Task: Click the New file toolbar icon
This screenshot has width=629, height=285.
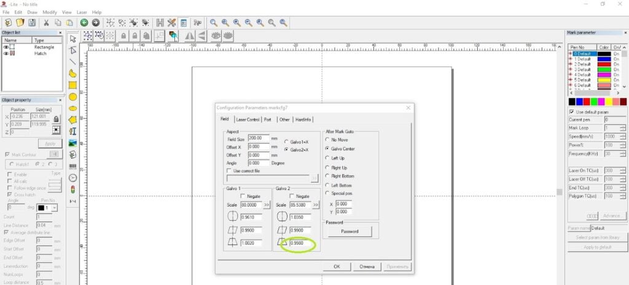Action: point(8,23)
